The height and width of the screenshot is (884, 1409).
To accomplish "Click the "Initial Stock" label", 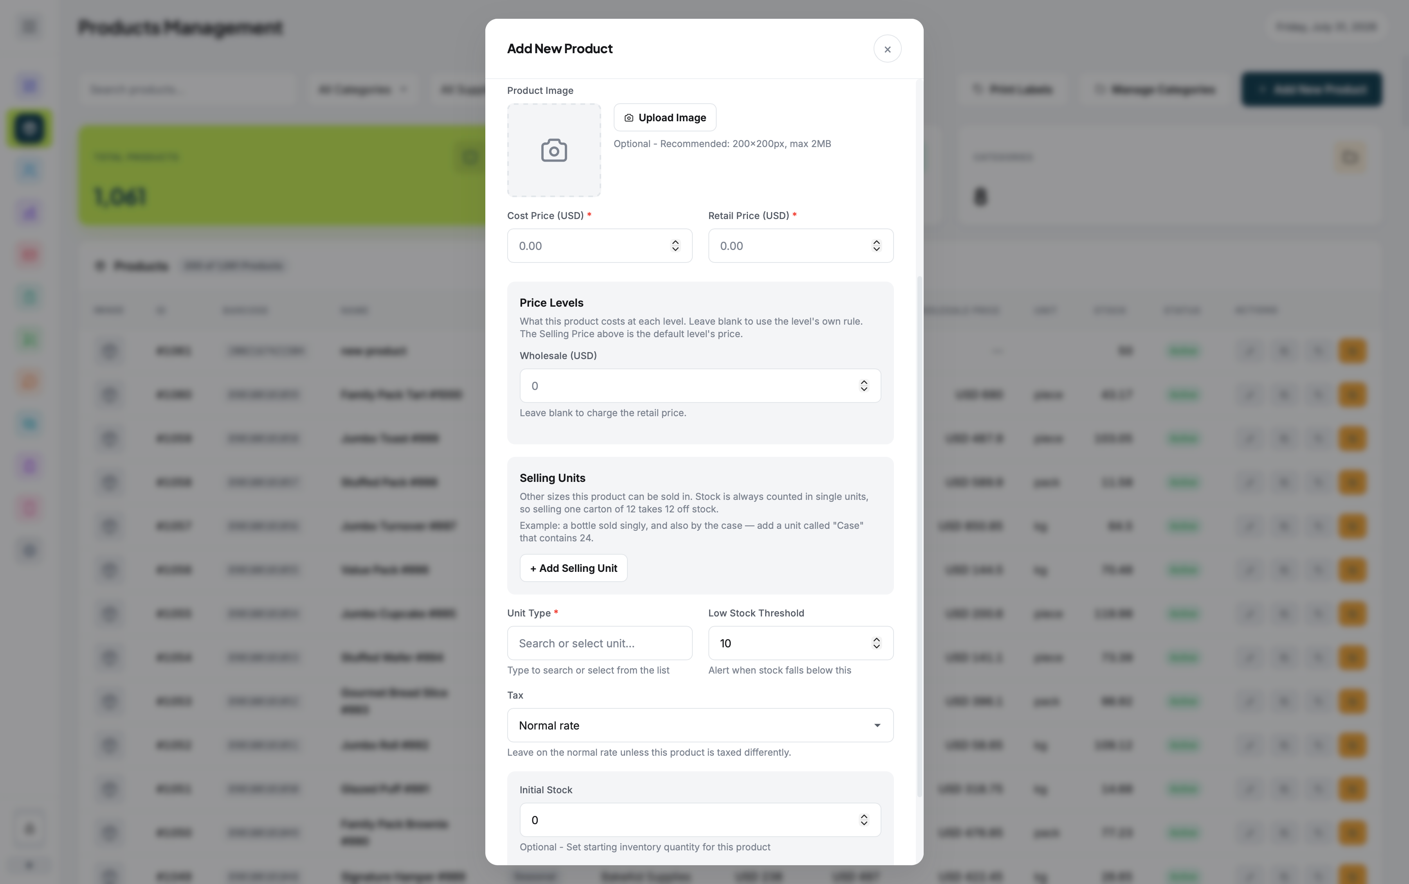I will coord(546,790).
